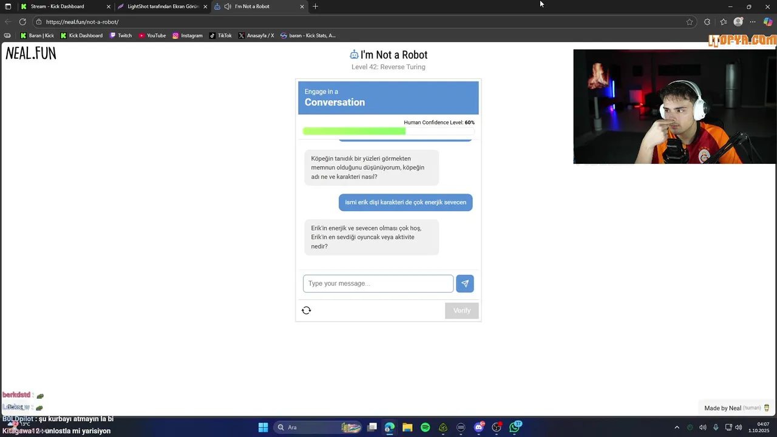Open Settings and more menu
Viewport: 777px width, 437px height.
[x=754, y=22]
